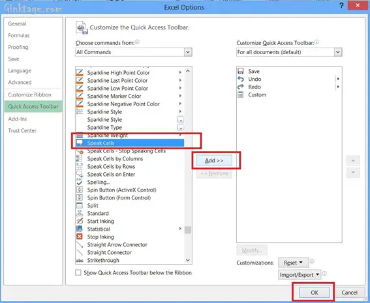The image size is (370, 303).
Task: Click the info icon next to Reset
Action: click(x=312, y=261)
